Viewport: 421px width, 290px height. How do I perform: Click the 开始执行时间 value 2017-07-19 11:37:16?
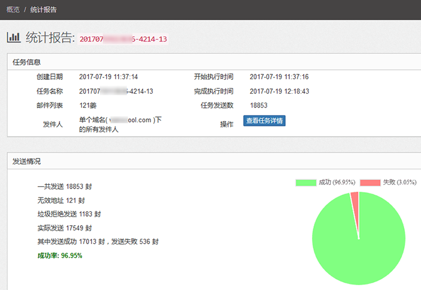tap(279, 77)
